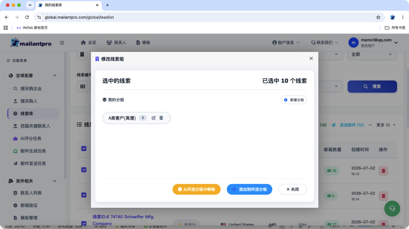This screenshot has height=229, width=409.
Task: Click the address bar URL field
Action: point(210,17)
